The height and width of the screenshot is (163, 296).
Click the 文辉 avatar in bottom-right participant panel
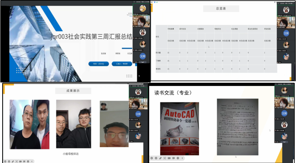coord(284,113)
